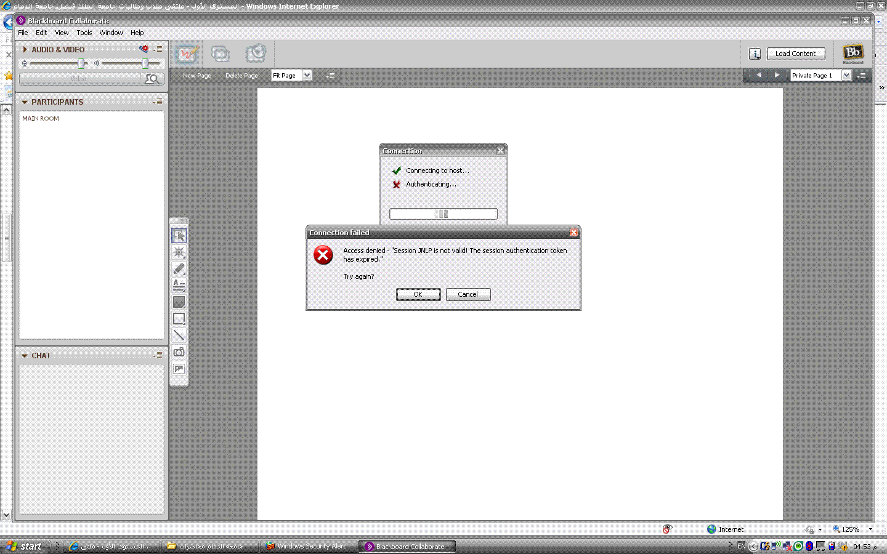Switch to Whiteboard mode
The height and width of the screenshot is (554, 887).
tap(187, 54)
